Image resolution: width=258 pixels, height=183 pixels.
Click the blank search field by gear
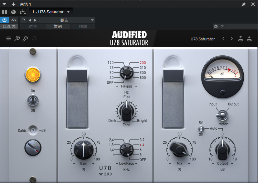click(242, 26)
